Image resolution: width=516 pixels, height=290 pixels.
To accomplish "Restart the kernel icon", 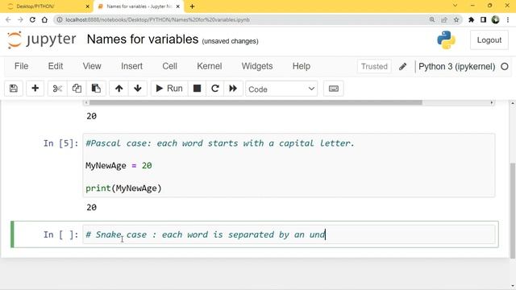I will (x=215, y=89).
